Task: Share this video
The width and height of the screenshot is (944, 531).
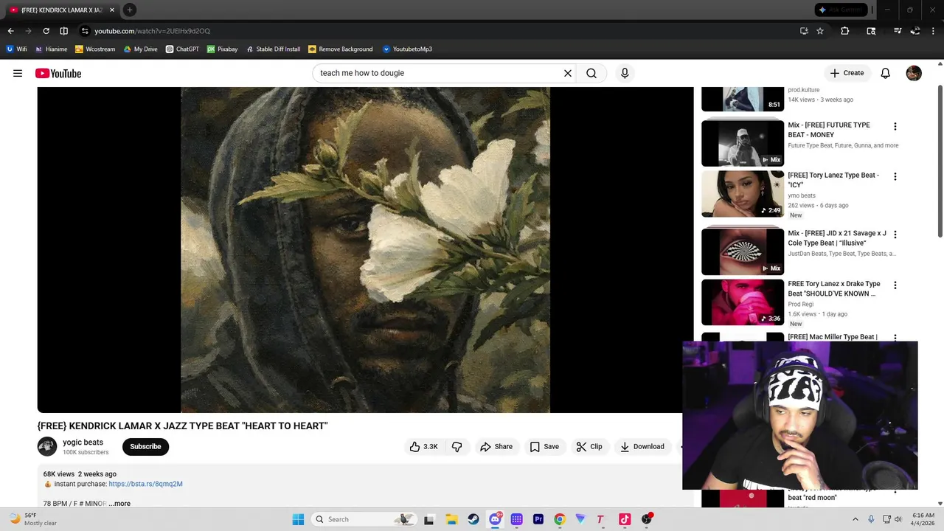Action: tap(496, 446)
